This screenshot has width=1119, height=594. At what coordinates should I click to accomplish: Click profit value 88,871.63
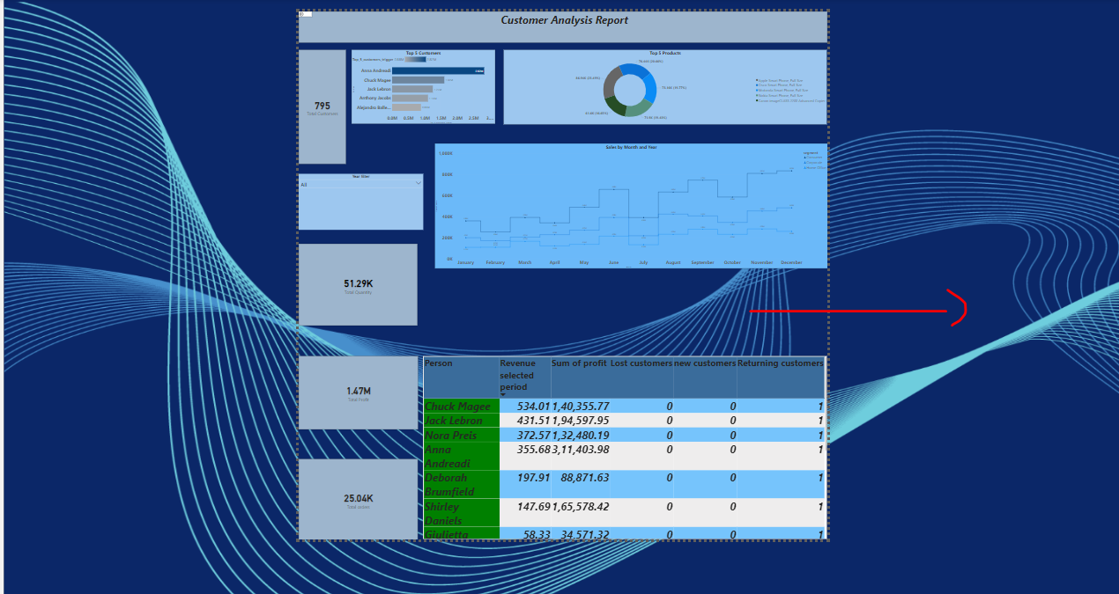click(x=584, y=478)
